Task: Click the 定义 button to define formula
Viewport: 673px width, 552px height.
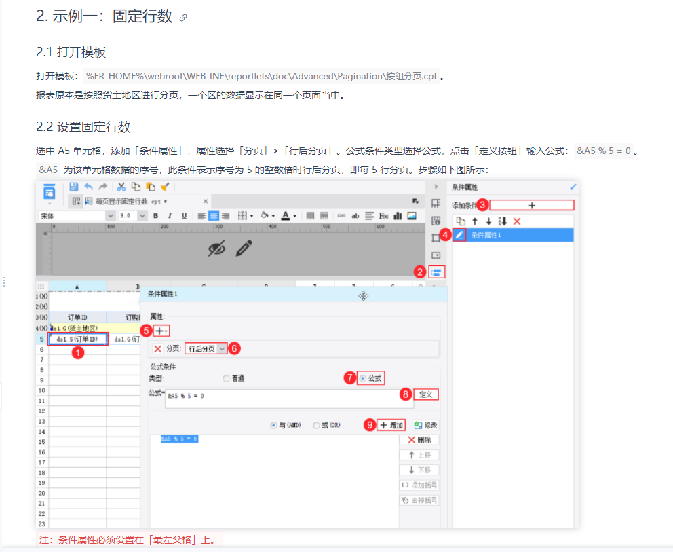Action: pyautogui.click(x=426, y=394)
